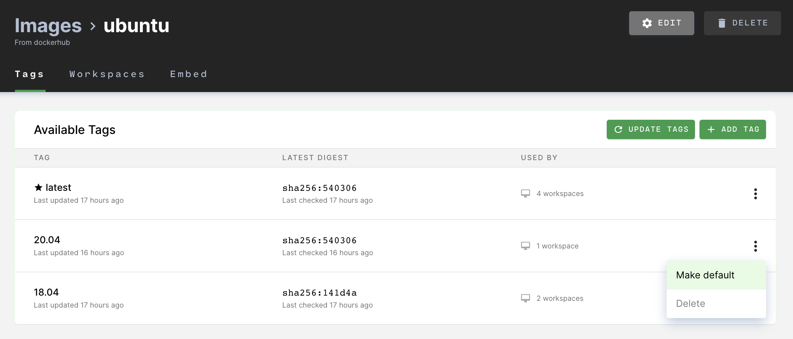
Task: Click the green underline indicator under Tags
Action: tap(30, 90)
